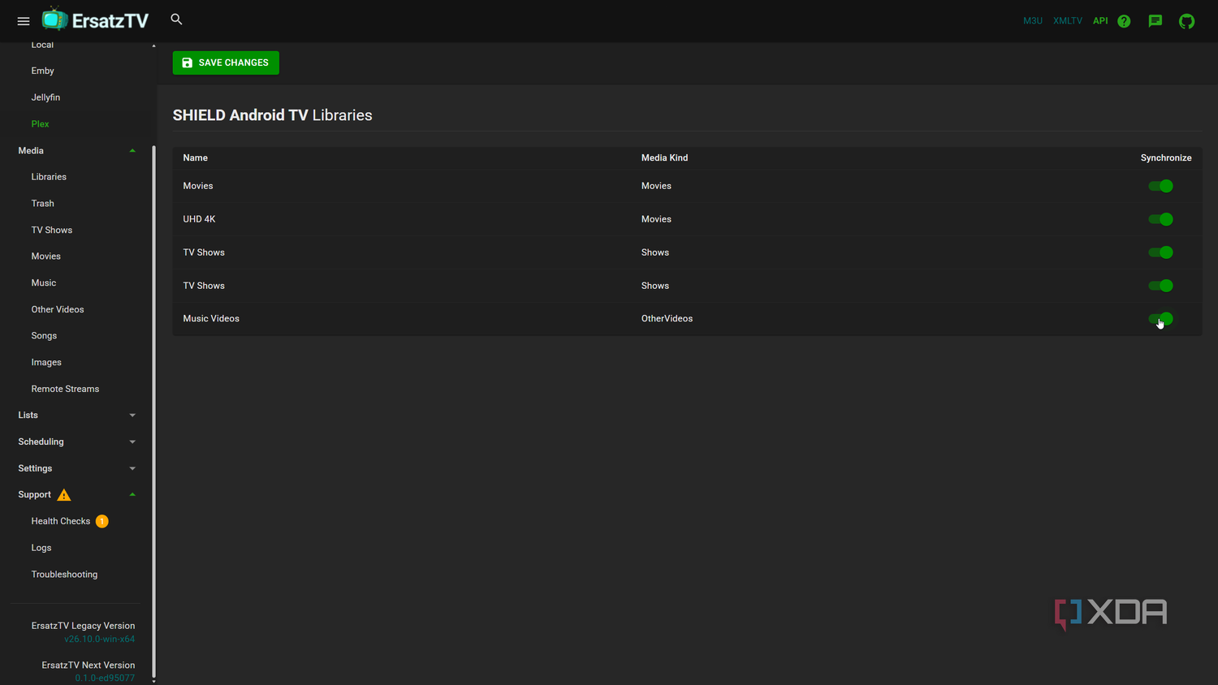The width and height of the screenshot is (1218, 685).
Task: Open the GitHub icon in header
Action: (x=1187, y=21)
